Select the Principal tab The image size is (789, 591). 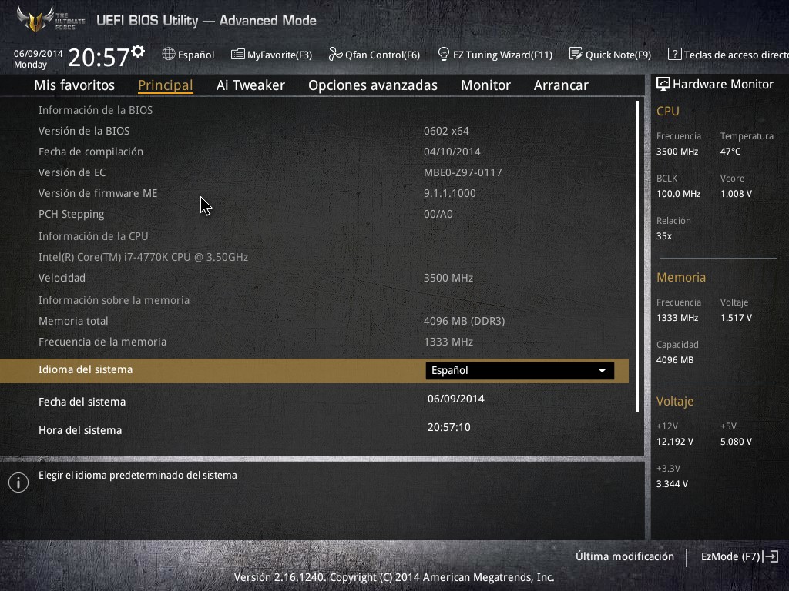166,85
